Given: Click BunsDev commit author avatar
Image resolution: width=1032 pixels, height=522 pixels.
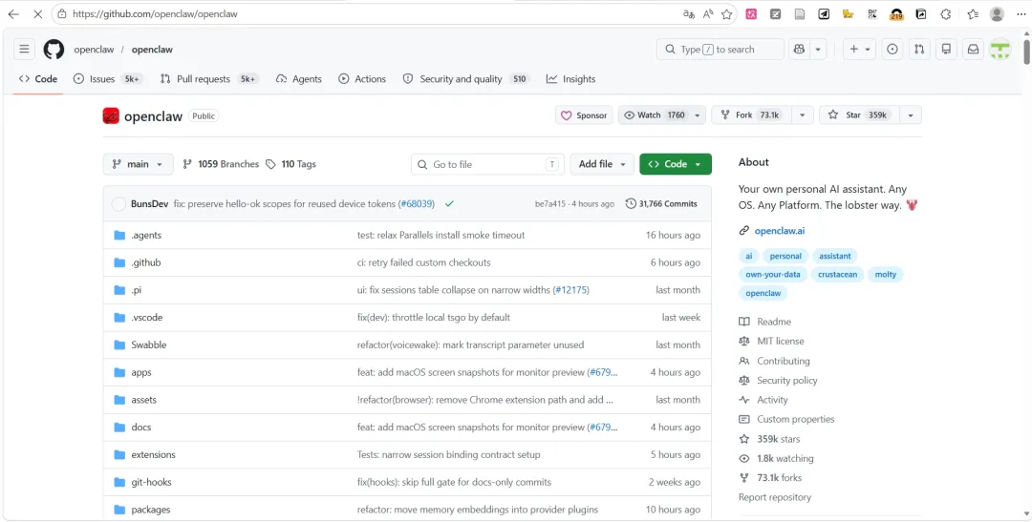Looking at the screenshot, I should pos(118,204).
